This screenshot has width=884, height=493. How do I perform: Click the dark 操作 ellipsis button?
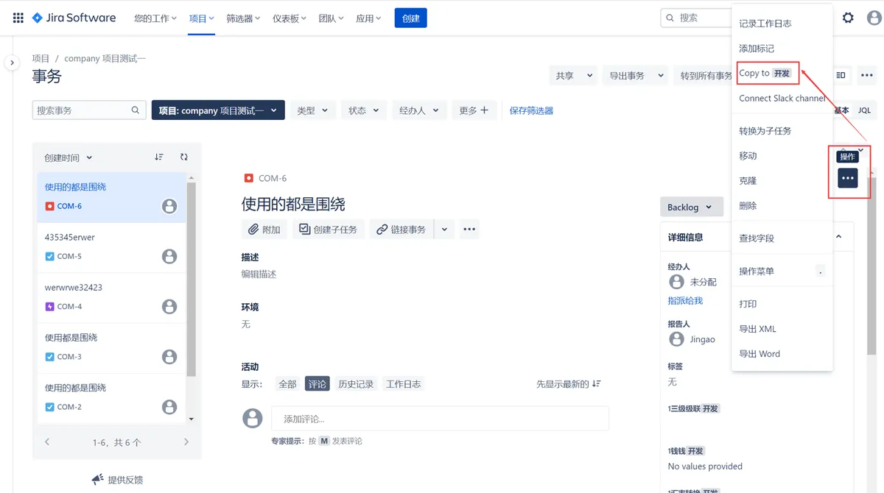(848, 178)
